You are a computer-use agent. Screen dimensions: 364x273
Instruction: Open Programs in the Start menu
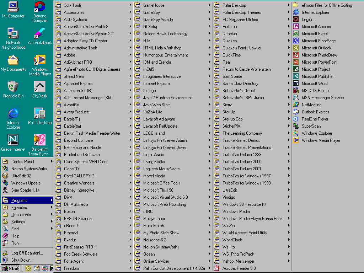(x=28, y=200)
